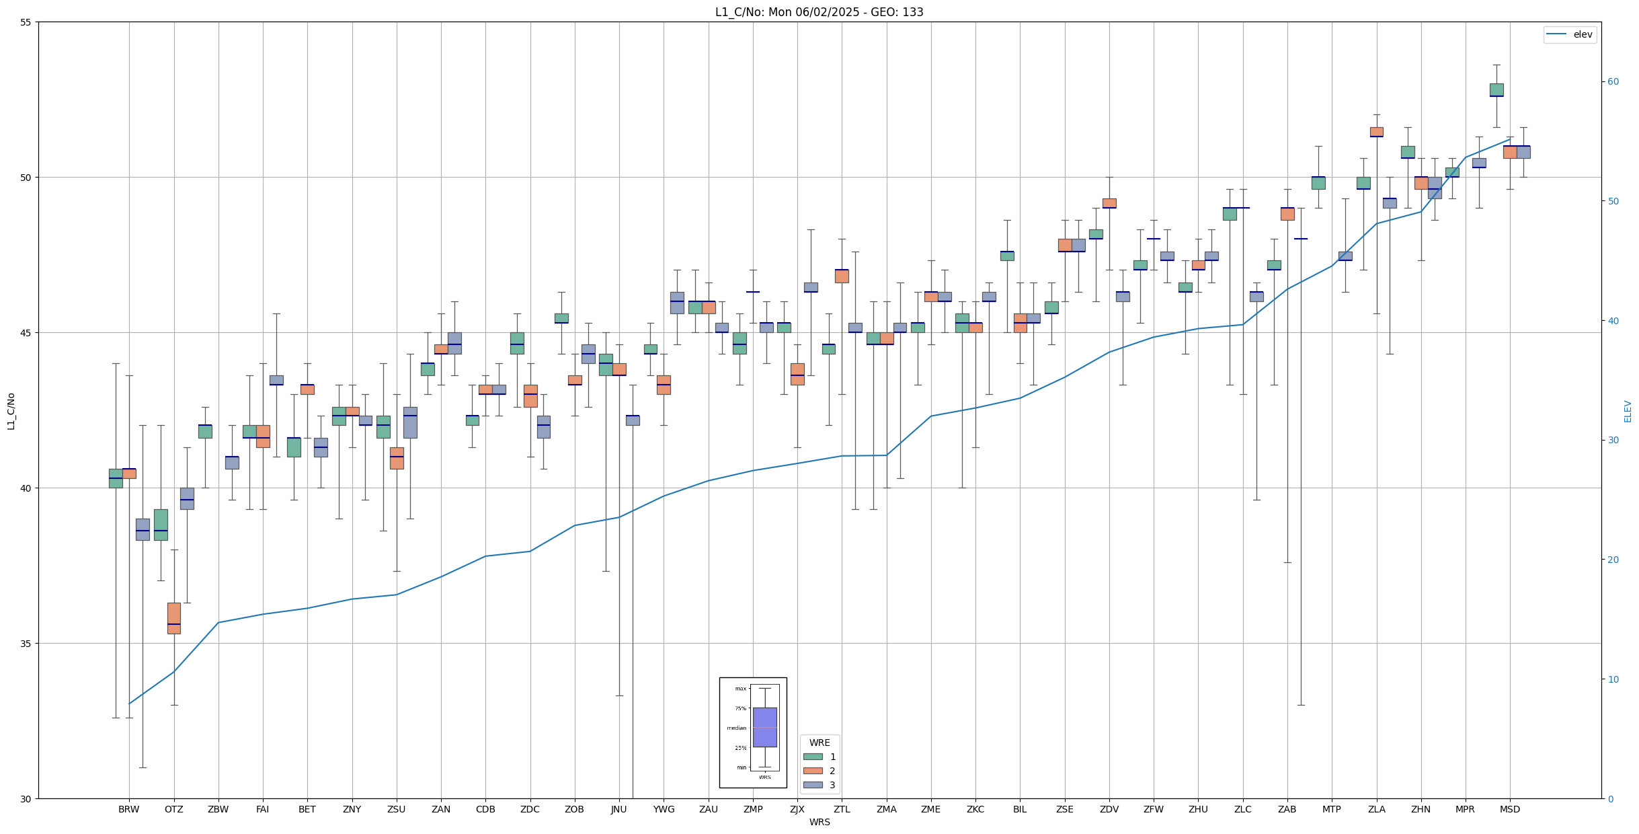Click the ELEV right-axis title
1639x834 pixels.
[1628, 411]
